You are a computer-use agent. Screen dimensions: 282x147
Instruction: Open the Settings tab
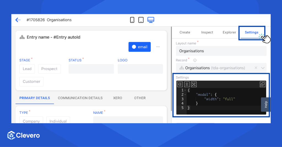point(251,32)
